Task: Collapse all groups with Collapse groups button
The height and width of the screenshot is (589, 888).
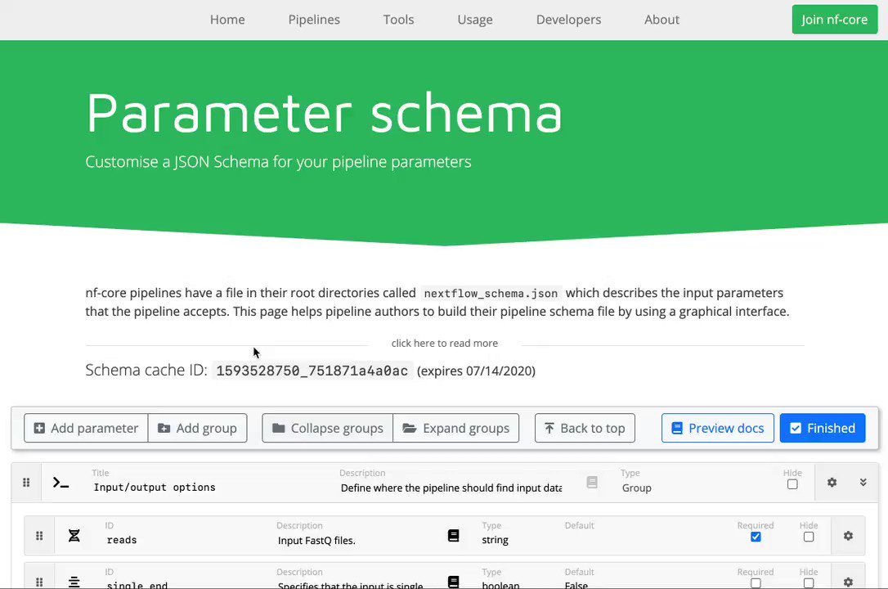Action: pos(327,428)
